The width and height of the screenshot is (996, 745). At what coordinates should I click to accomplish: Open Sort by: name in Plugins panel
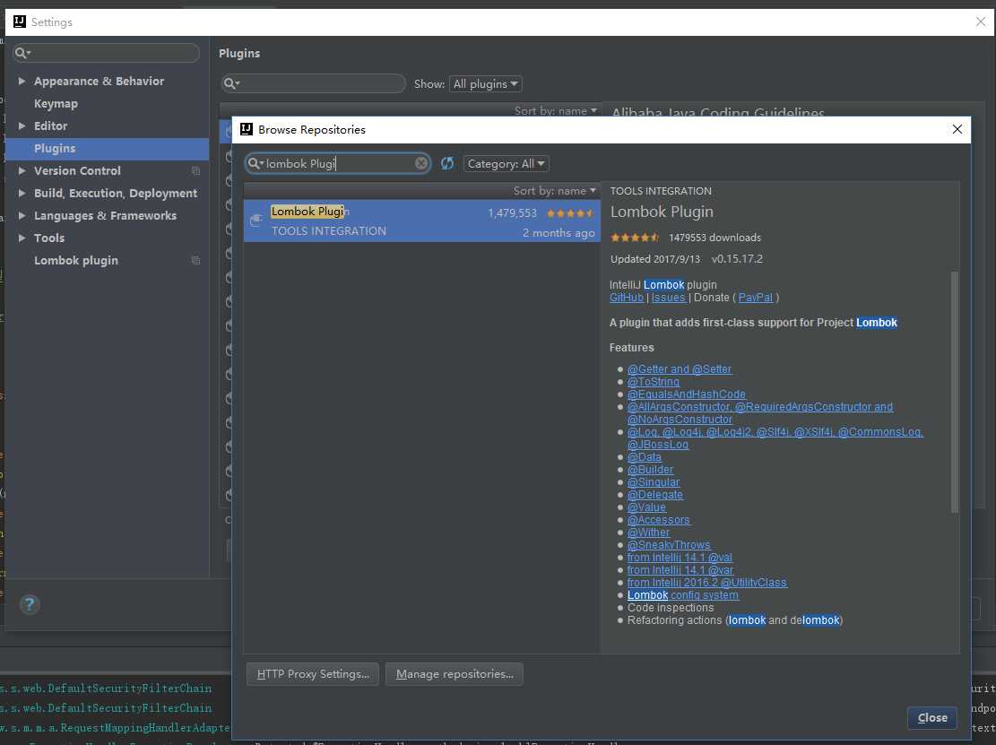pos(556,110)
